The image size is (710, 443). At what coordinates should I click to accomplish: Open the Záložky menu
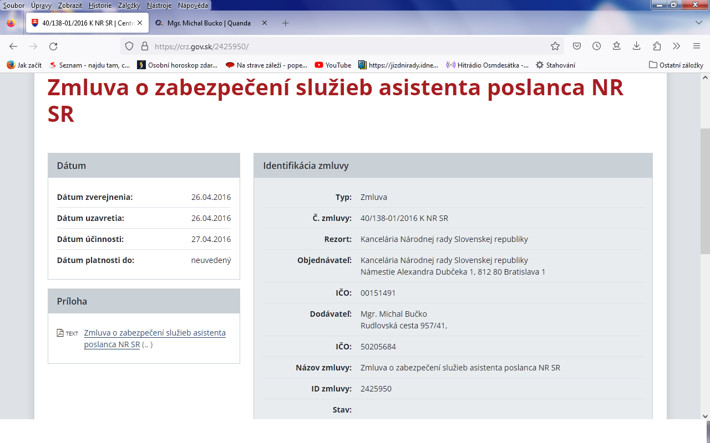coord(129,5)
